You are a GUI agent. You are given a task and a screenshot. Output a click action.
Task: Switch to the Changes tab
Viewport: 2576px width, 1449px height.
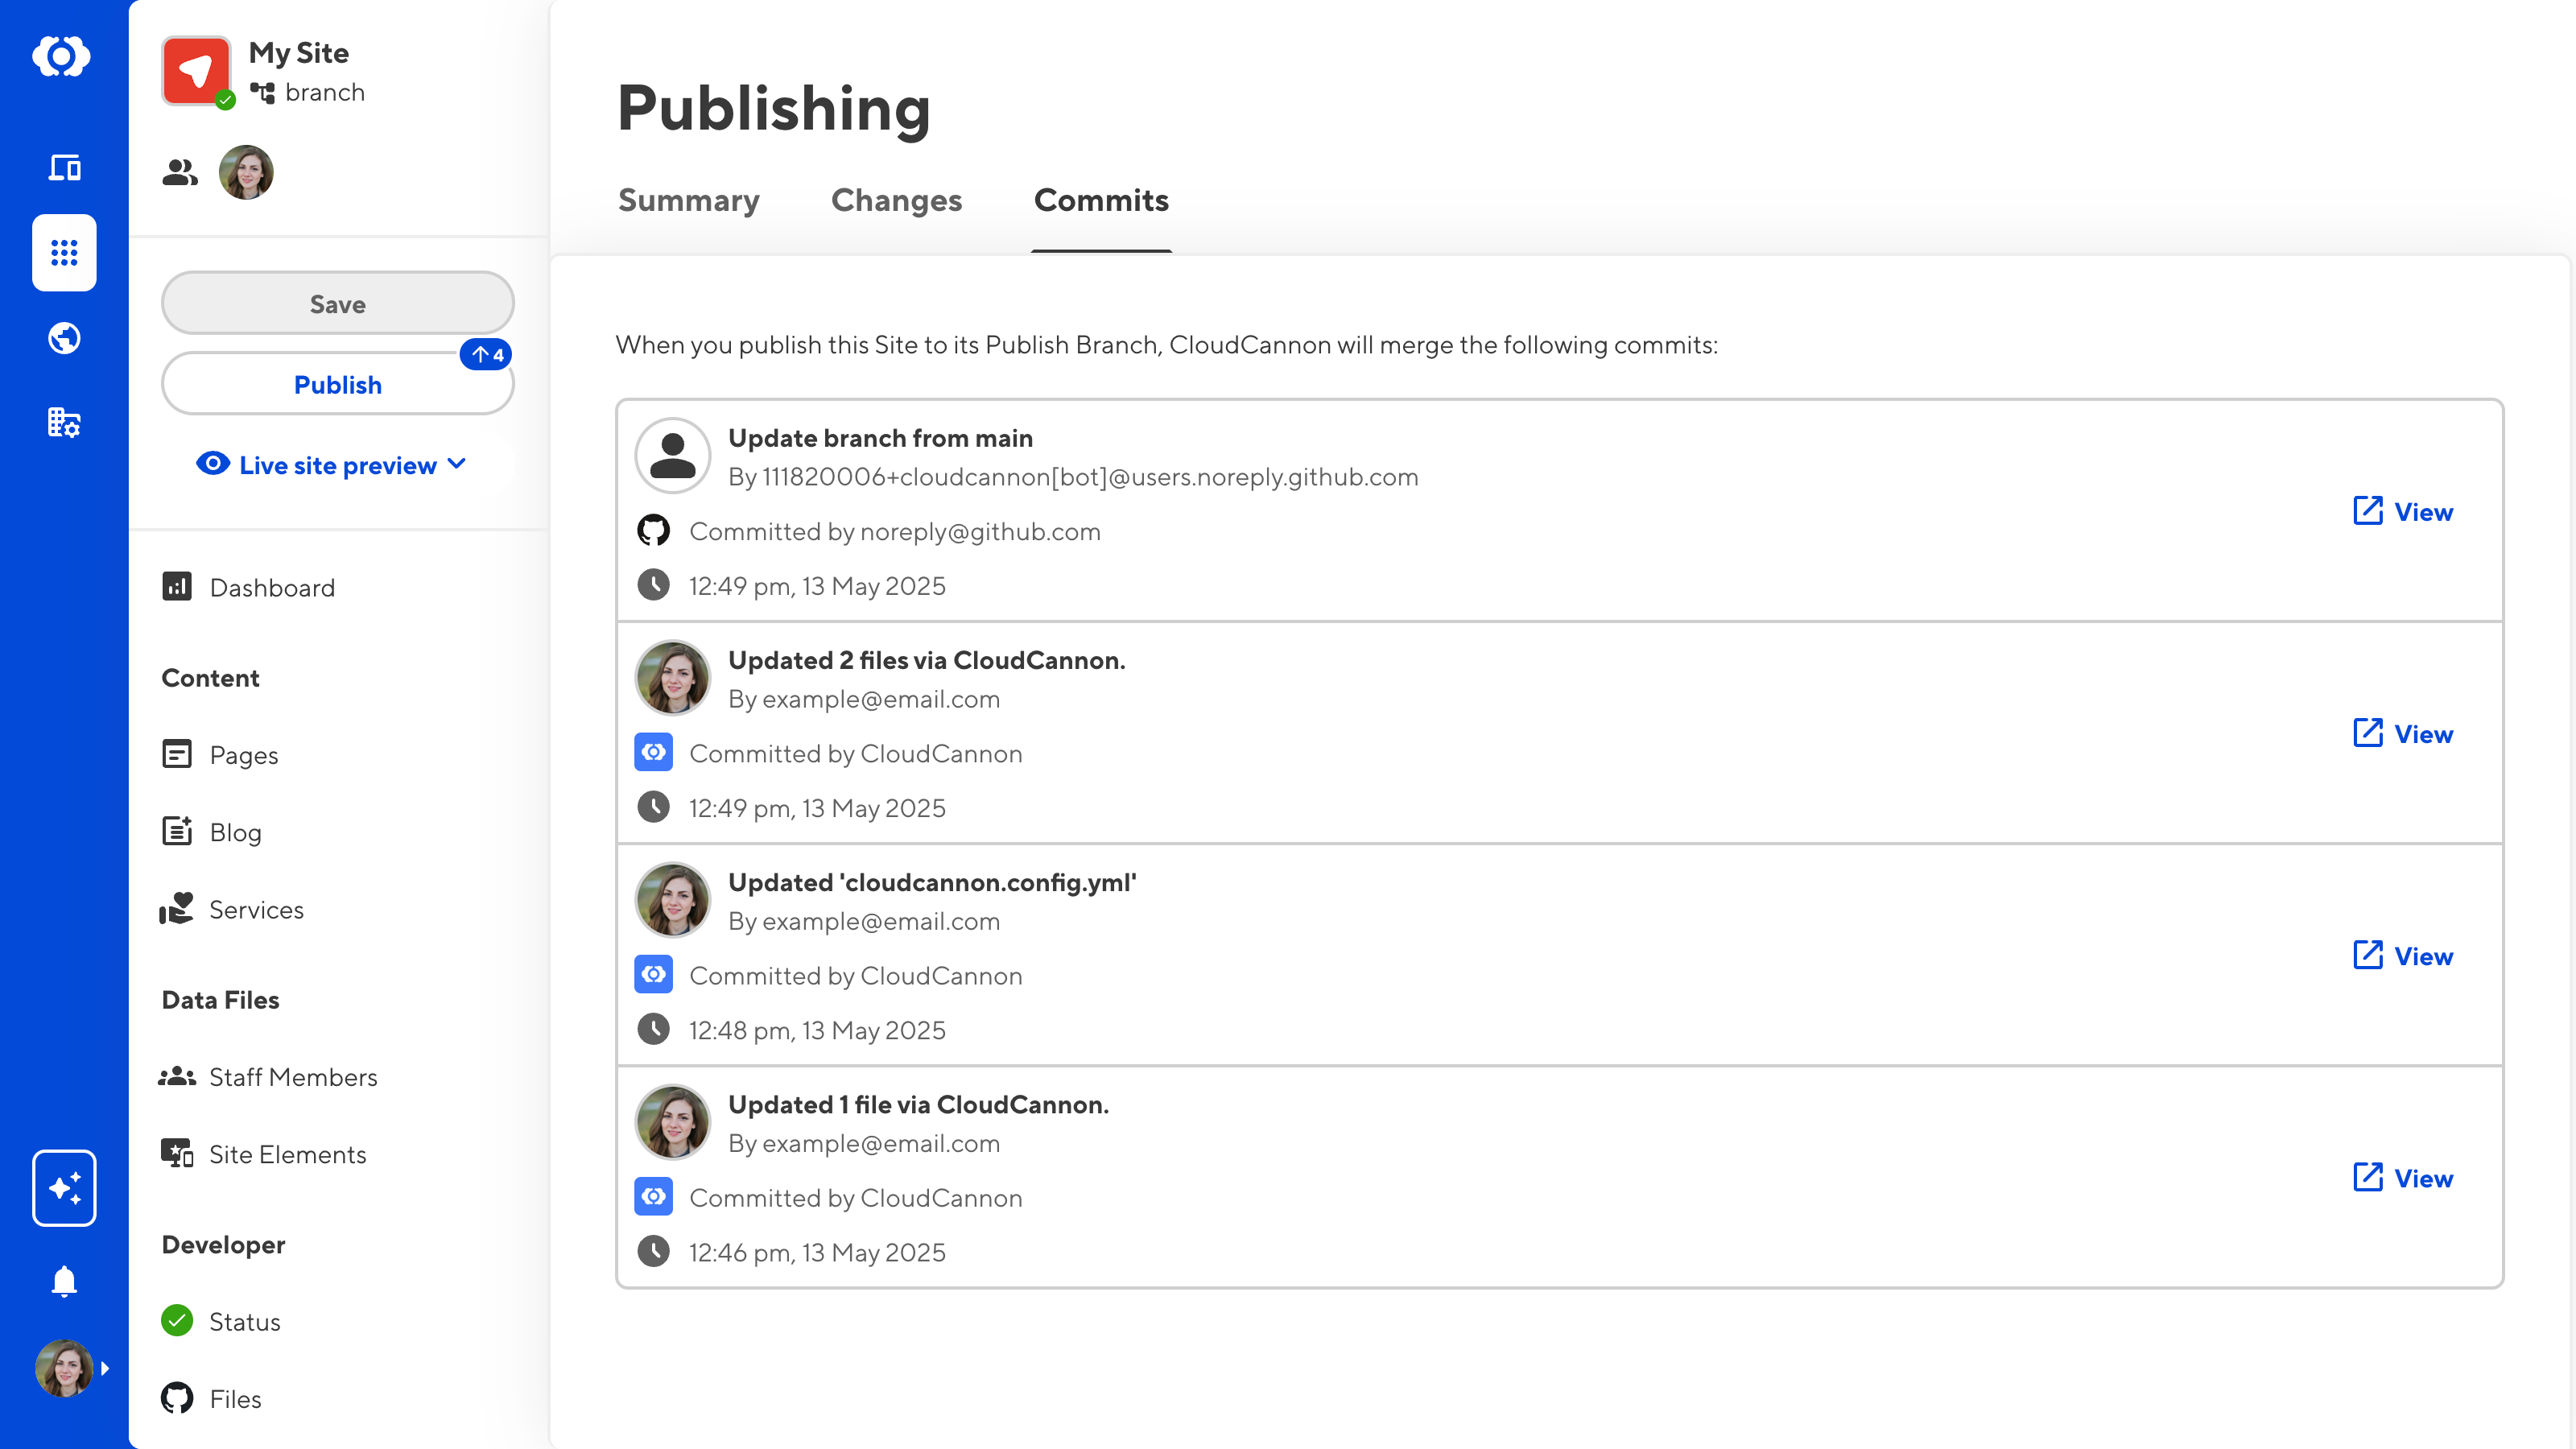896,200
